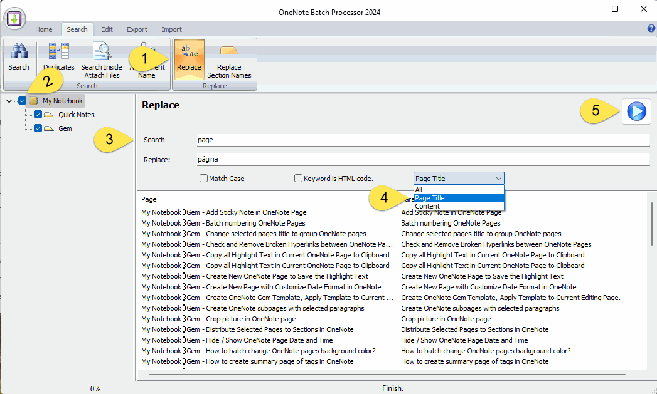Viewport: 657px width, 394px height.
Task: Minimize the OneNote Batch Processor window
Action: coord(587,9)
